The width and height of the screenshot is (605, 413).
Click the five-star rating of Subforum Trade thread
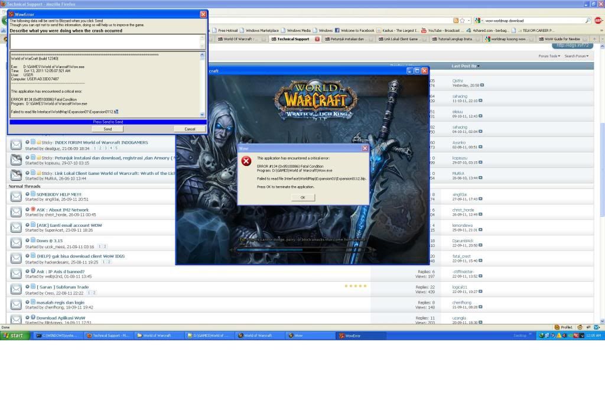pyautogui.click(x=355, y=286)
